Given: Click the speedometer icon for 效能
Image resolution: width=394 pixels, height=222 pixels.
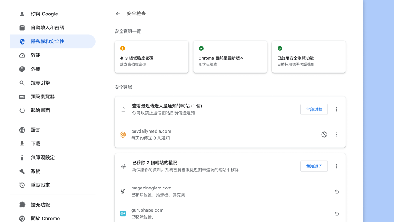Looking at the screenshot, I should click(x=22, y=55).
